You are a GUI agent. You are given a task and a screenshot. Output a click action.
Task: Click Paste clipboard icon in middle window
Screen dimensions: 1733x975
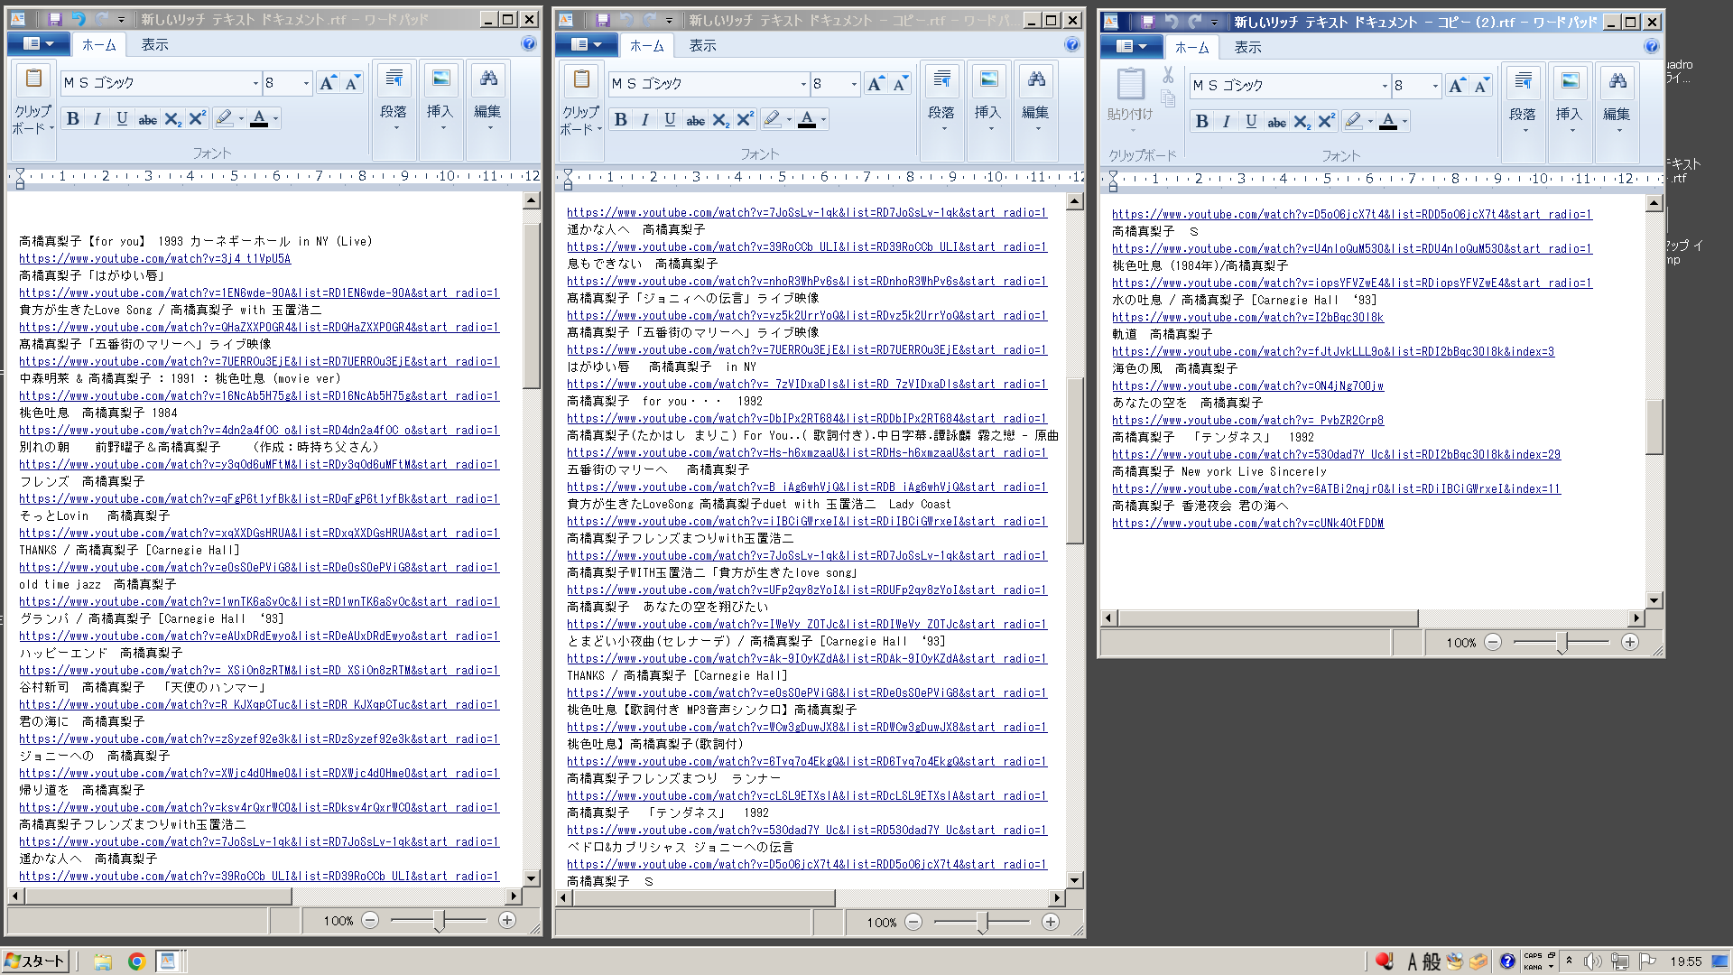[x=581, y=80]
